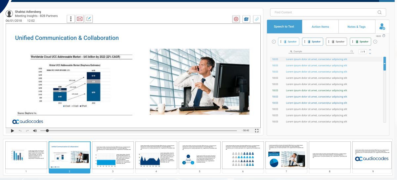Screen dimensions: 397x180
Task: Click the transcript scrollbar thumb
Action: pyautogui.click(x=384, y=63)
